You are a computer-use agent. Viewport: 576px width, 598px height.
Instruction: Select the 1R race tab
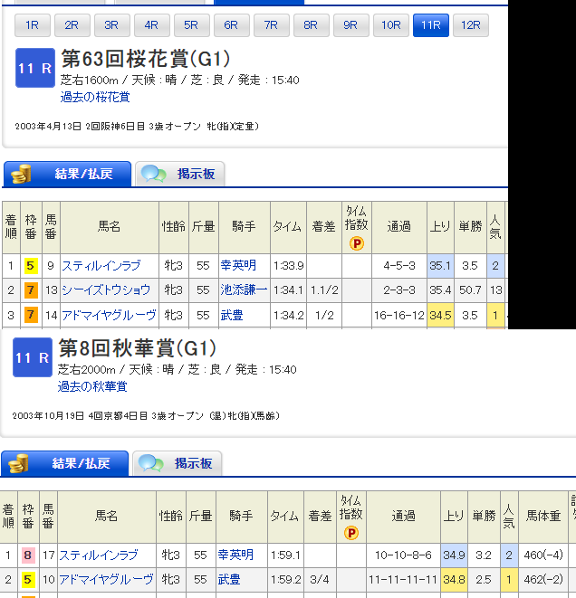pos(33,25)
